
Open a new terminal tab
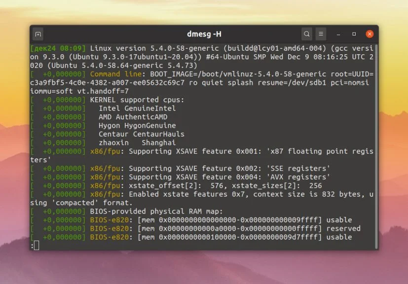[x=37, y=34]
